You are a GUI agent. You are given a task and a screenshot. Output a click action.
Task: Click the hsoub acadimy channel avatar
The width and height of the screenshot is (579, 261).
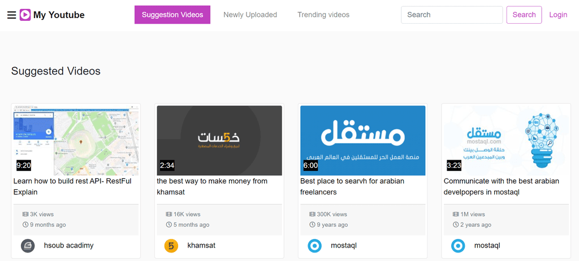(x=28, y=246)
